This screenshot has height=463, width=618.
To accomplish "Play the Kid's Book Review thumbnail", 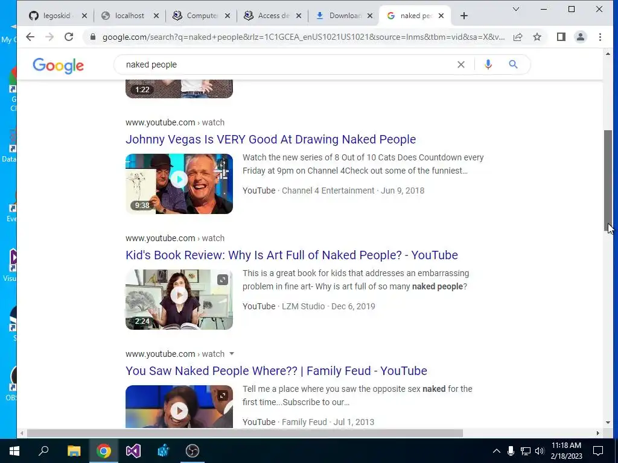I will point(179,300).
